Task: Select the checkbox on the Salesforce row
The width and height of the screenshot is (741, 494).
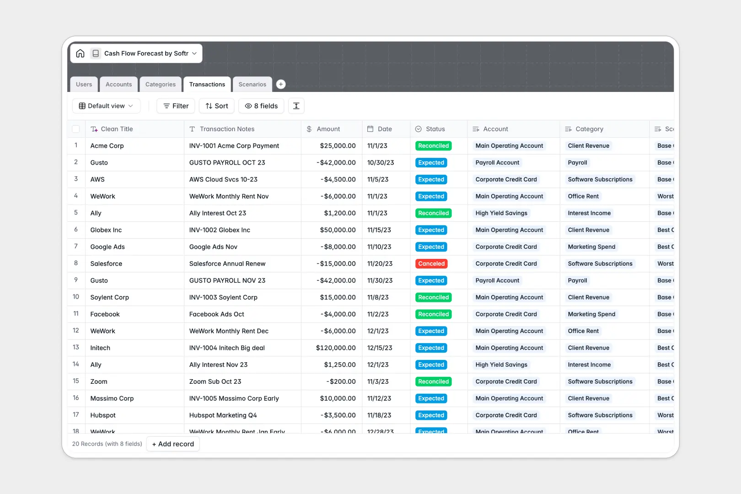Action: [76, 263]
